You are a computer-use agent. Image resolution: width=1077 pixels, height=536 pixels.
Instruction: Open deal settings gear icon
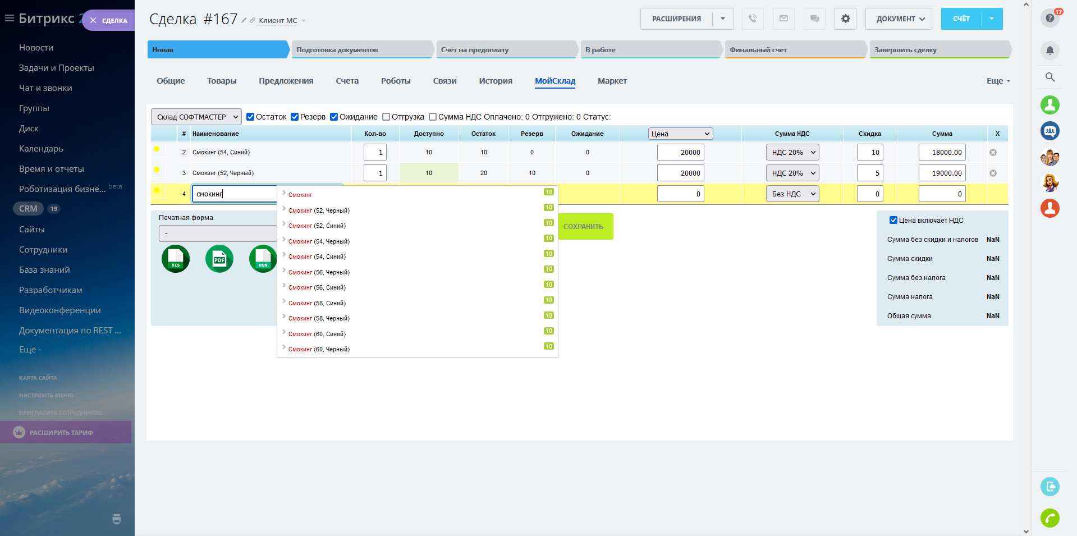pyautogui.click(x=845, y=19)
